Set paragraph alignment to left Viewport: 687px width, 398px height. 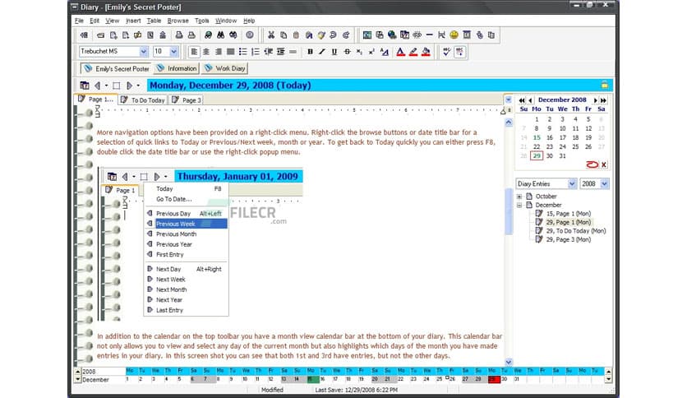coord(194,52)
